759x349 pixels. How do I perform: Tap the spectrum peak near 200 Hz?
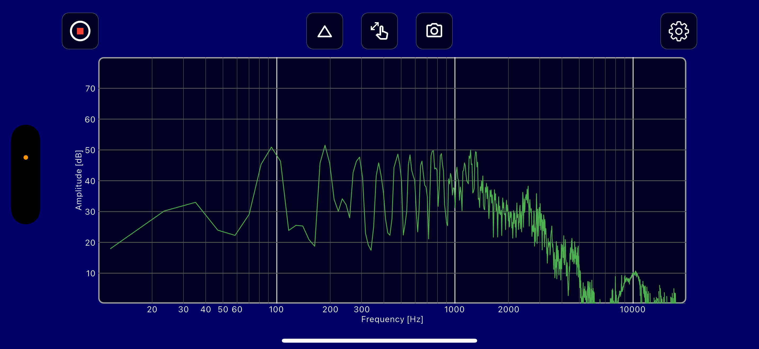[x=325, y=145]
